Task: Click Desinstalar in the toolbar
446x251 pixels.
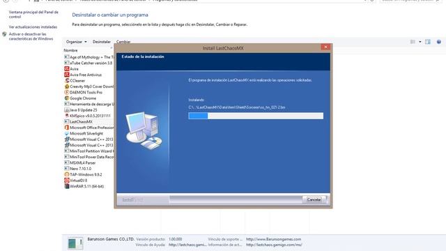Action: coord(102,42)
